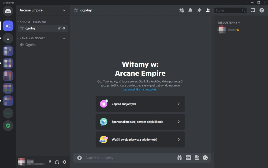Open the Nitro gift icon
This screenshot has width=268, height=168.
coord(180,158)
